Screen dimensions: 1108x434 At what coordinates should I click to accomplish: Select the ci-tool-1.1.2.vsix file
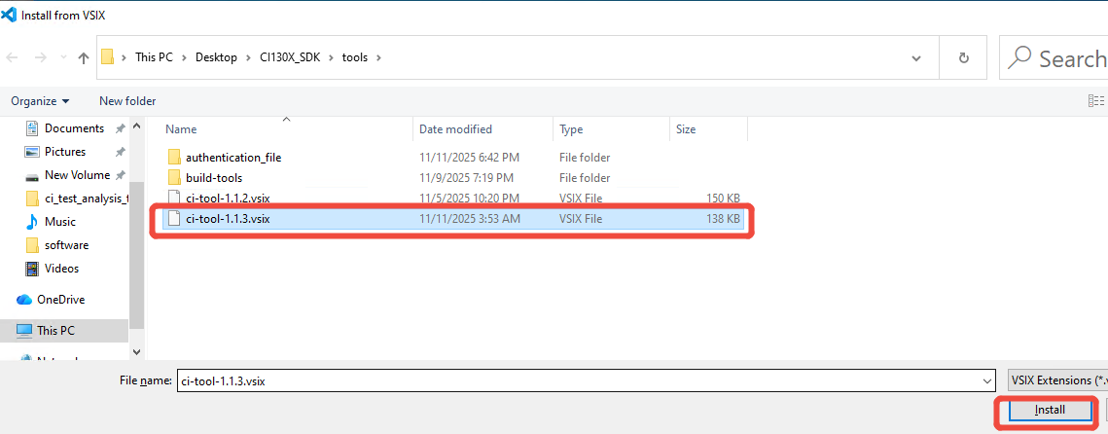pos(228,199)
